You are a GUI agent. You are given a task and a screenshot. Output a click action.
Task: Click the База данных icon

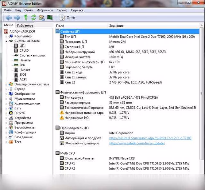click(x=11, y=137)
